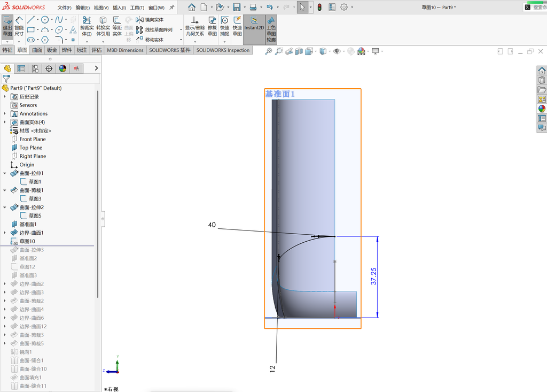Open the 文件(F) menu

[x=65, y=7]
